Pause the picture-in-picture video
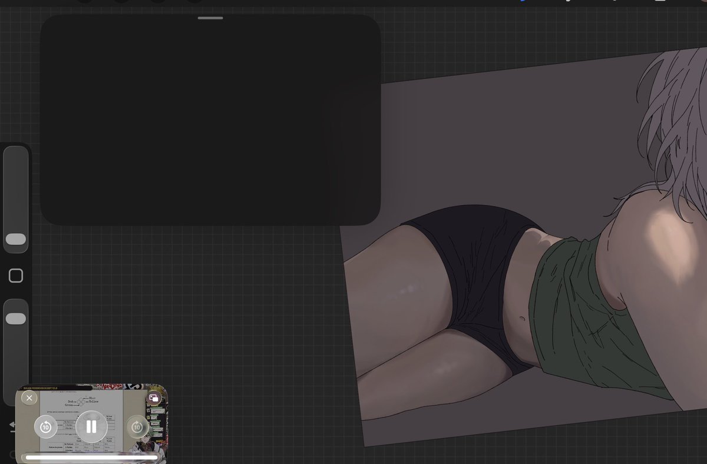The image size is (707, 464). [91, 426]
